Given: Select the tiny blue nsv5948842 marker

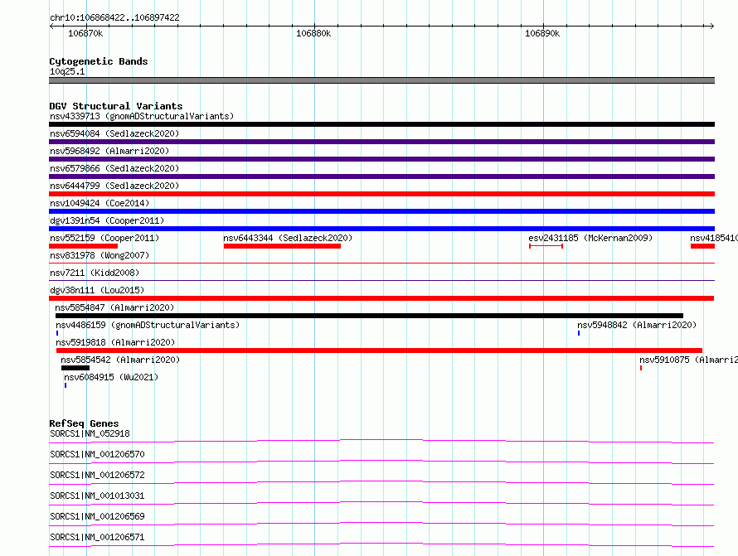Looking at the screenshot, I should [579, 333].
